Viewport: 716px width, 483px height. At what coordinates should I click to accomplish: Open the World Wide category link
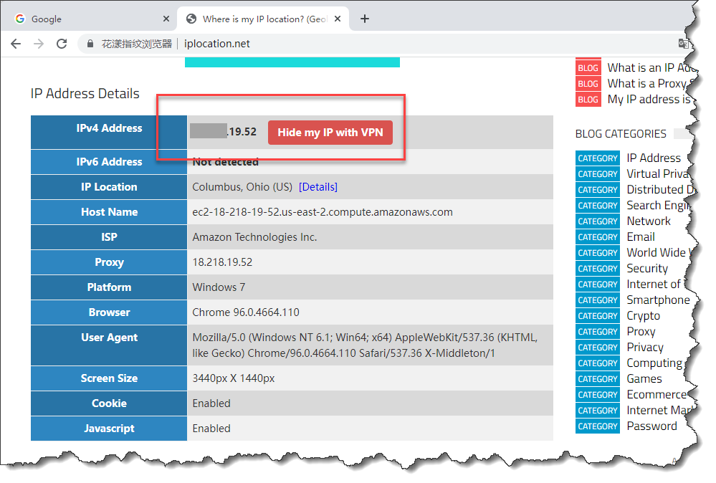pos(659,252)
